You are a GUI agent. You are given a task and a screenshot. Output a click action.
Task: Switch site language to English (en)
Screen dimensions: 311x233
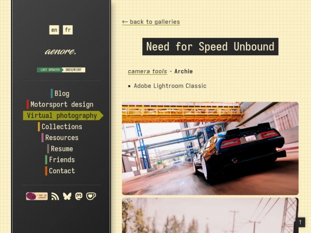(54, 30)
